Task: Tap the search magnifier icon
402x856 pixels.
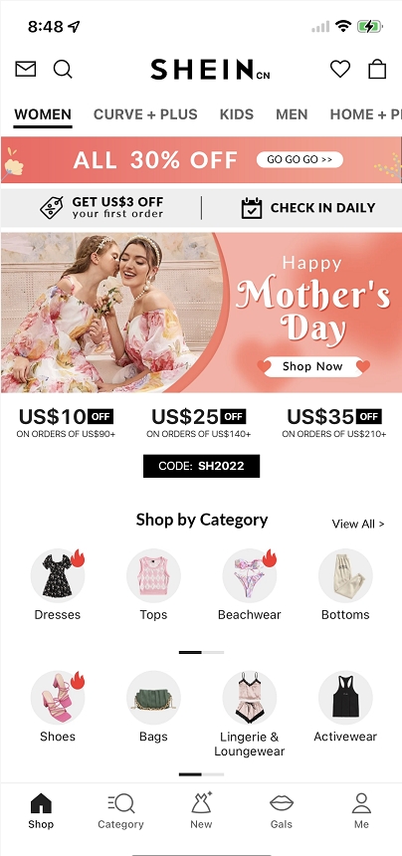Action: pyautogui.click(x=63, y=70)
